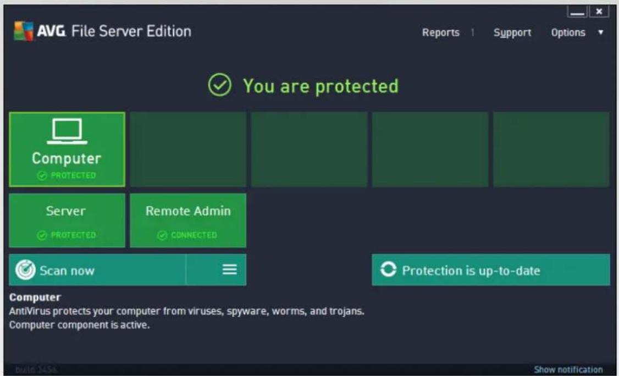Click the You are protected status text

320,86
